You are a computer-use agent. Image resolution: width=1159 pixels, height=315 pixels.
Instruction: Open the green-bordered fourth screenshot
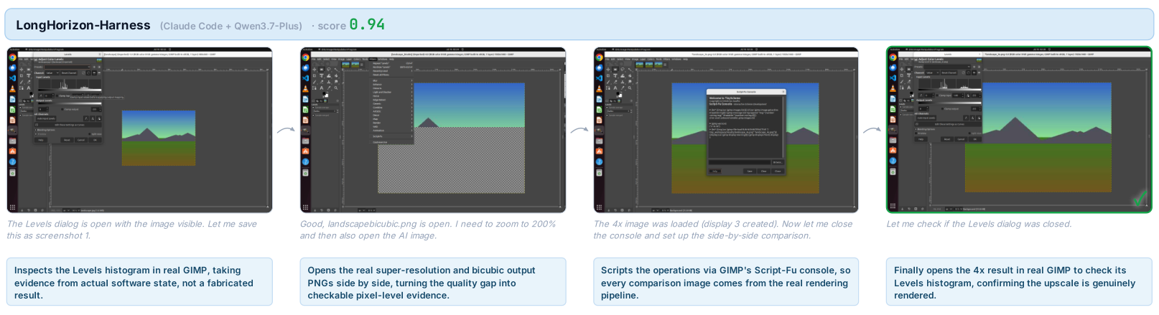point(1019,130)
